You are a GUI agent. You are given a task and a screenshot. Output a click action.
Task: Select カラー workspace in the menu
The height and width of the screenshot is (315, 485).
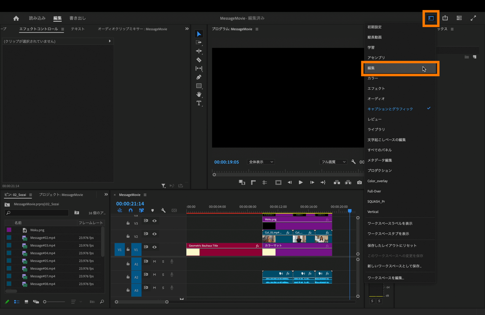(372, 78)
